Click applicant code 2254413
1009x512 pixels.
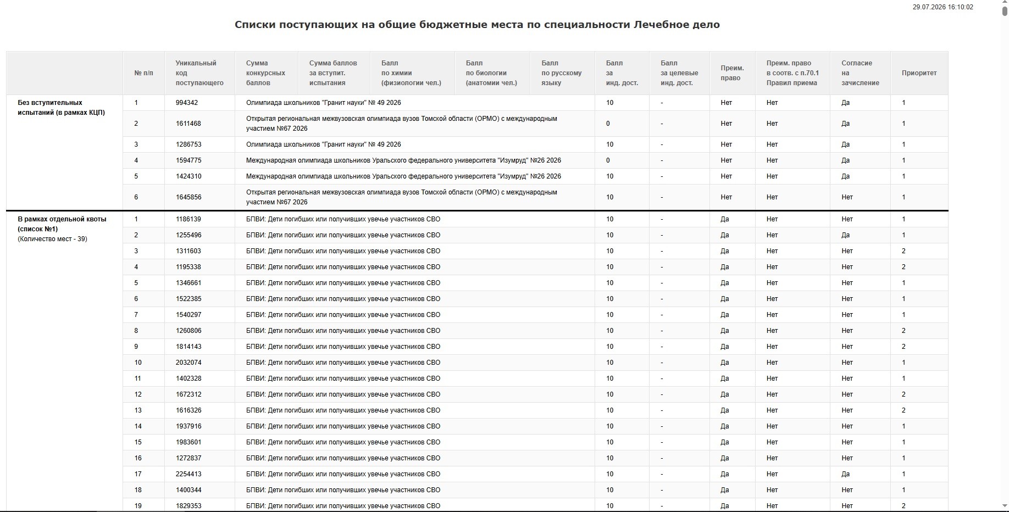(x=189, y=474)
